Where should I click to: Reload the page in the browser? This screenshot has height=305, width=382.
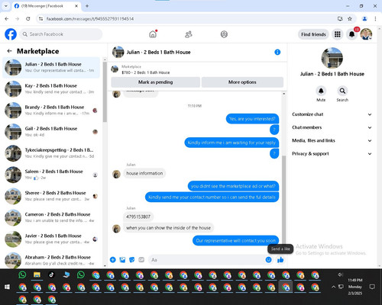tap(28, 19)
